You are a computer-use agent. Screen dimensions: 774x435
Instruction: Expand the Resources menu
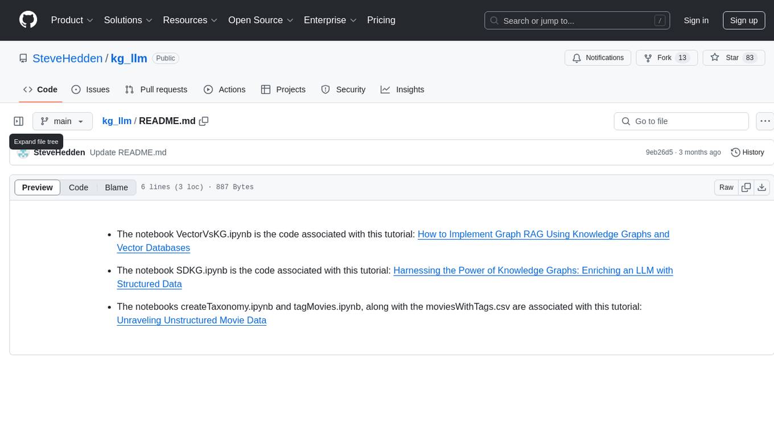tap(190, 20)
